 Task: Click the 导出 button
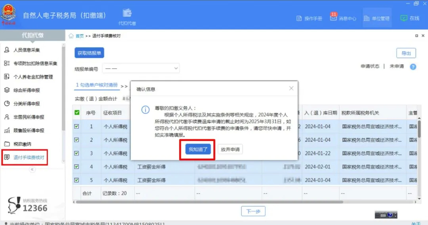click(x=406, y=53)
